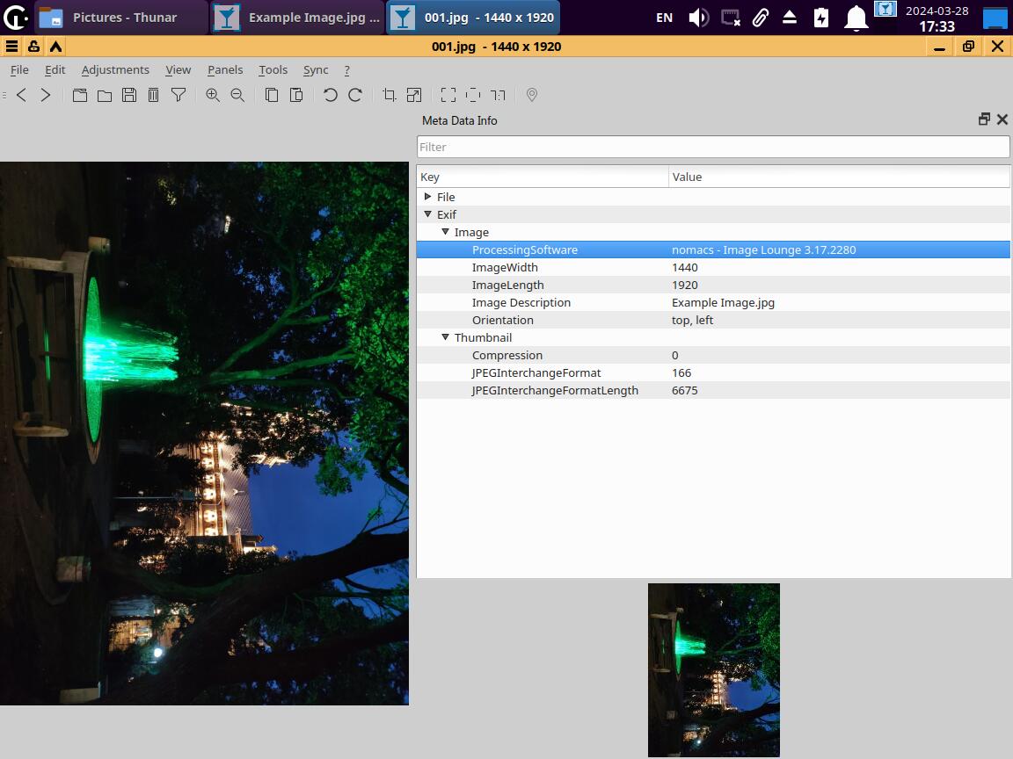
Task: Open the Panels menu
Action: pyautogui.click(x=225, y=69)
